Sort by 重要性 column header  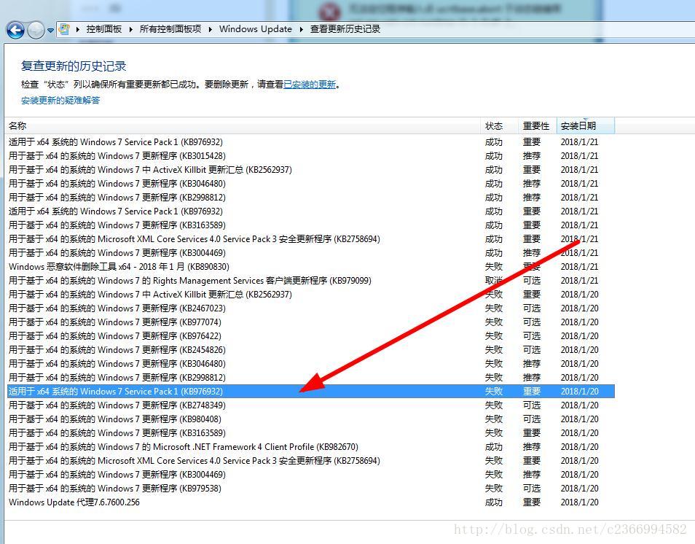537,125
